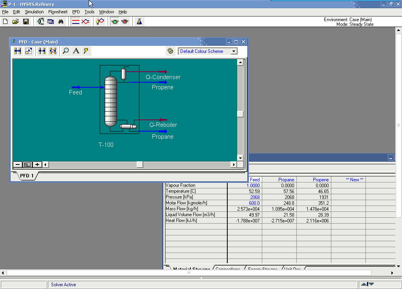Click PFD vertical scrollbar down arrow

pos(240,158)
